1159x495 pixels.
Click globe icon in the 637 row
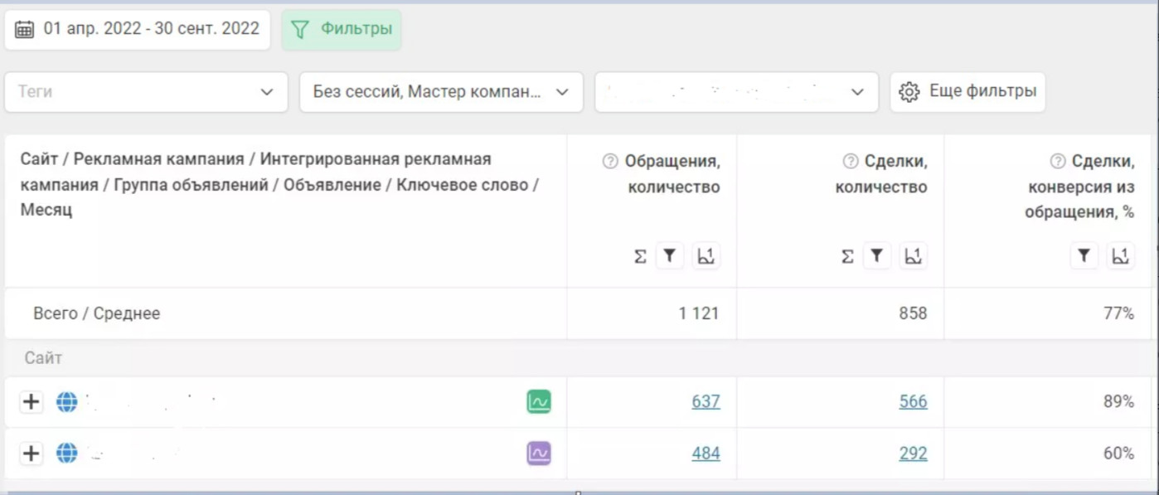pyautogui.click(x=66, y=402)
